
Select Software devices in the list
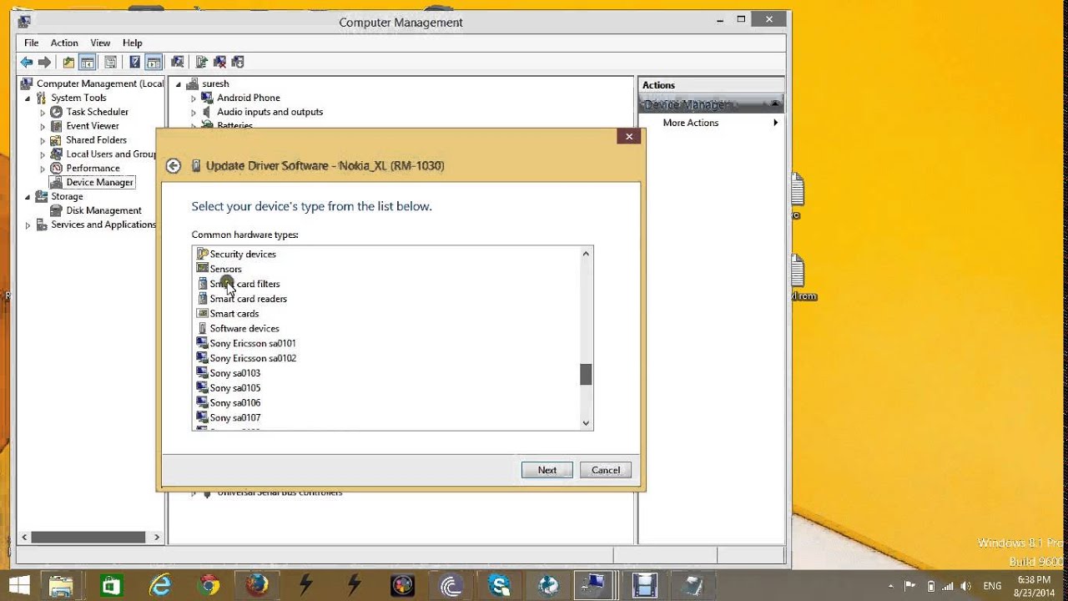coord(244,329)
